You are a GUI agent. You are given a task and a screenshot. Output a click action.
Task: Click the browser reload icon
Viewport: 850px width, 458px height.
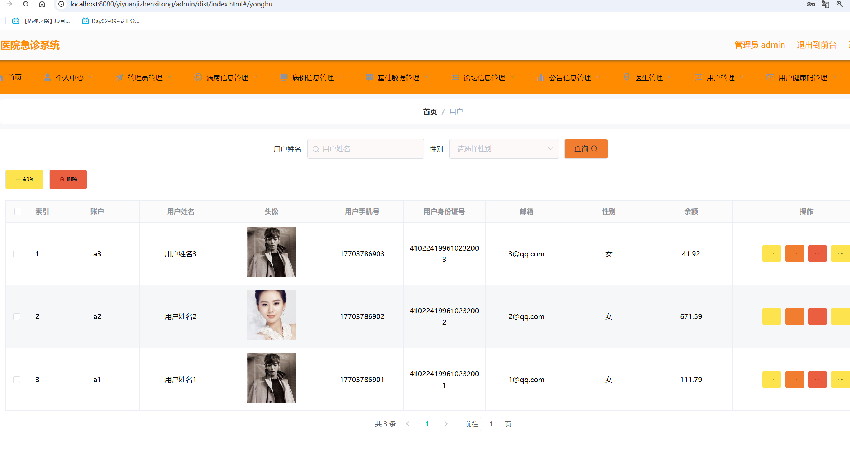[x=26, y=4]
